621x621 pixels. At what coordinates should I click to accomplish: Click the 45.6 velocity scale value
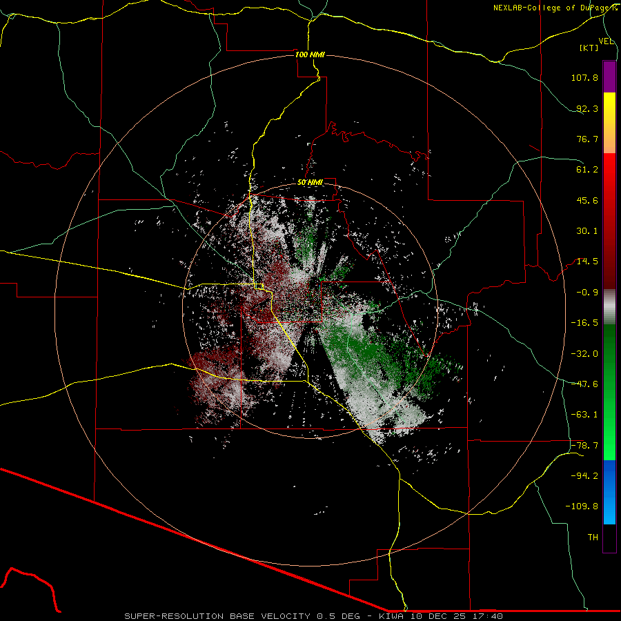click(587, 200)
